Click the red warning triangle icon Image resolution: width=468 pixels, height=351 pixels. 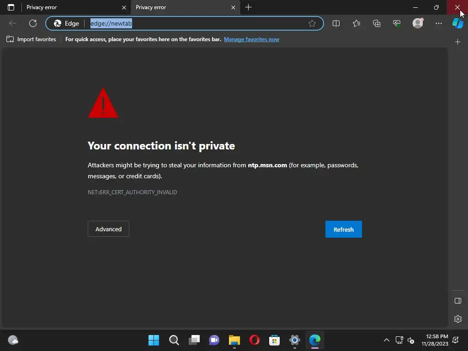click(103, 103)
